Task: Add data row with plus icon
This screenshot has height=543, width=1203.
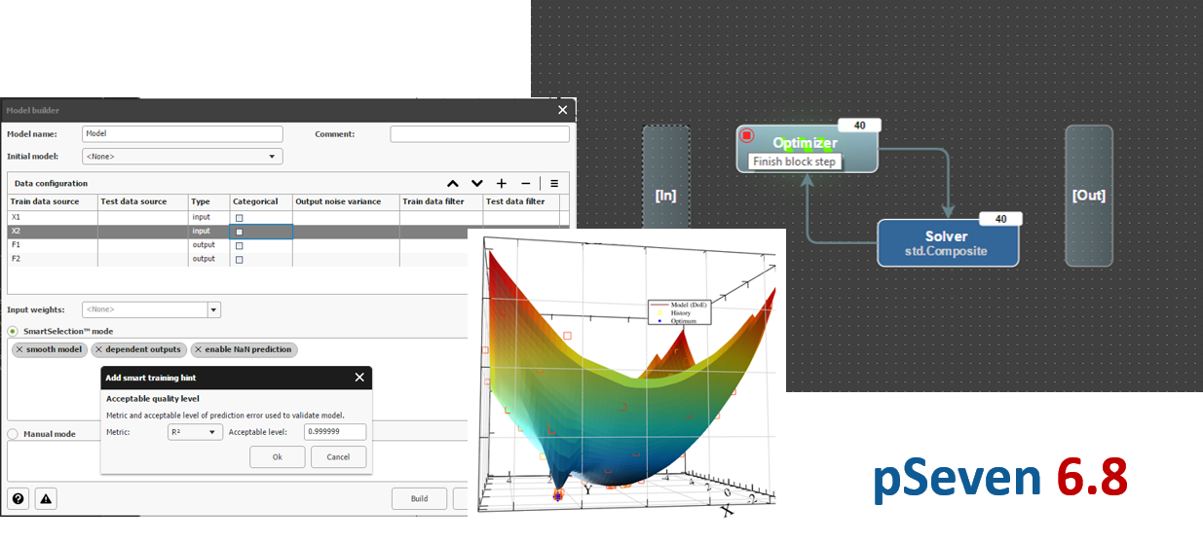Action: pos(502,183)
